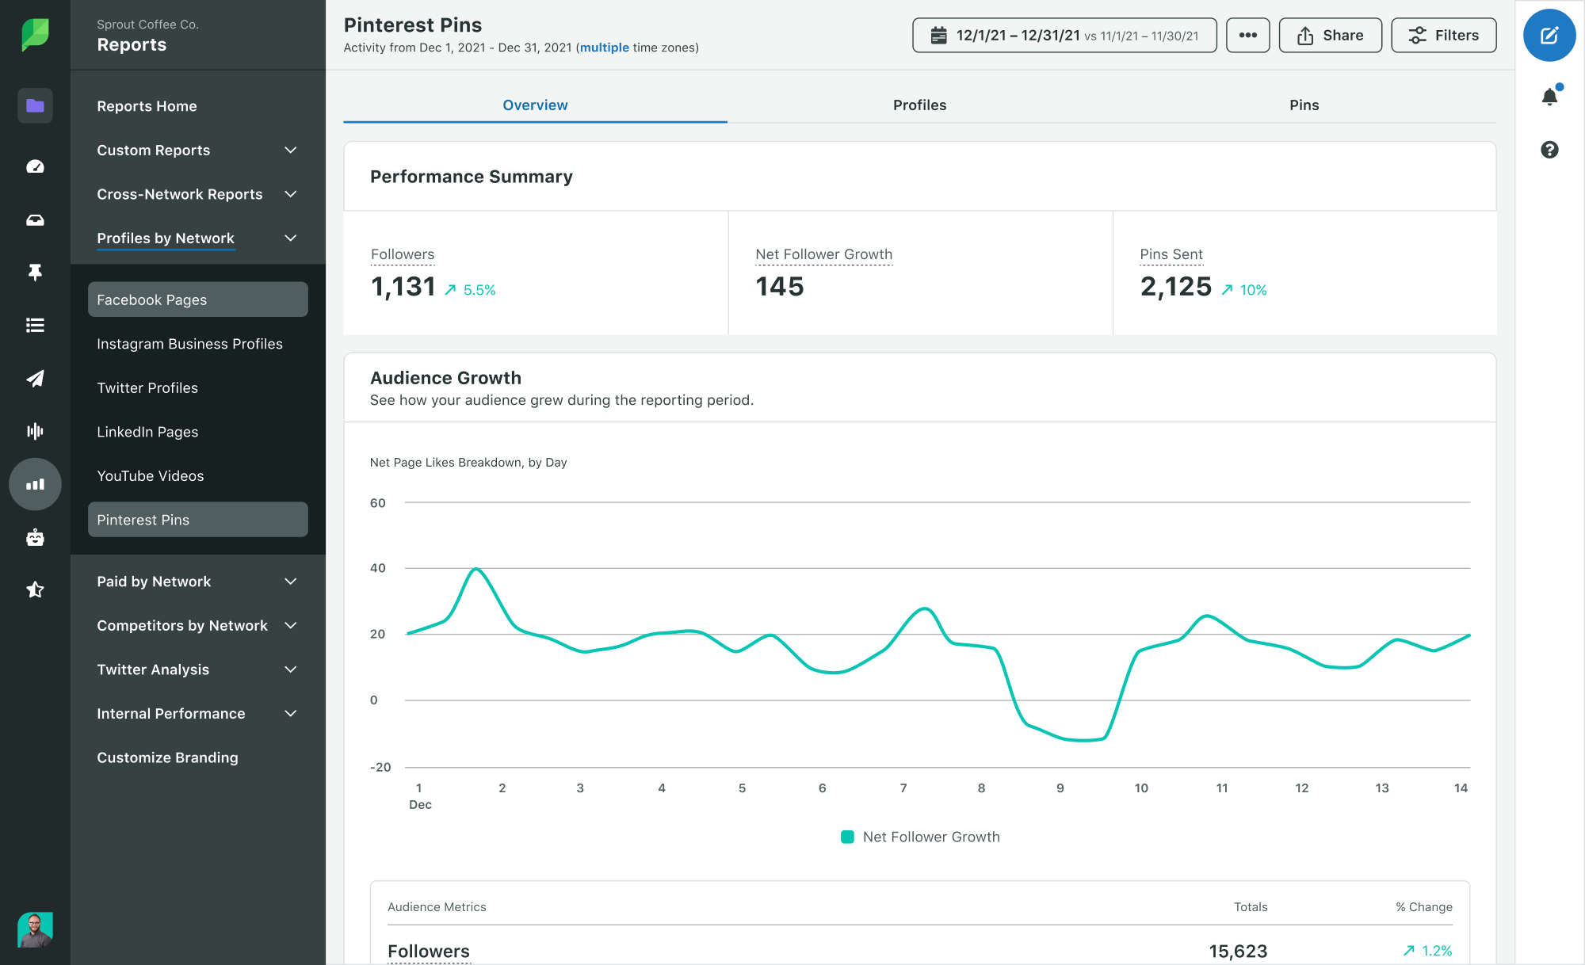Click the edit/compose icon top right
The width and height of the screenshot is (1585, 965).
1550,36
